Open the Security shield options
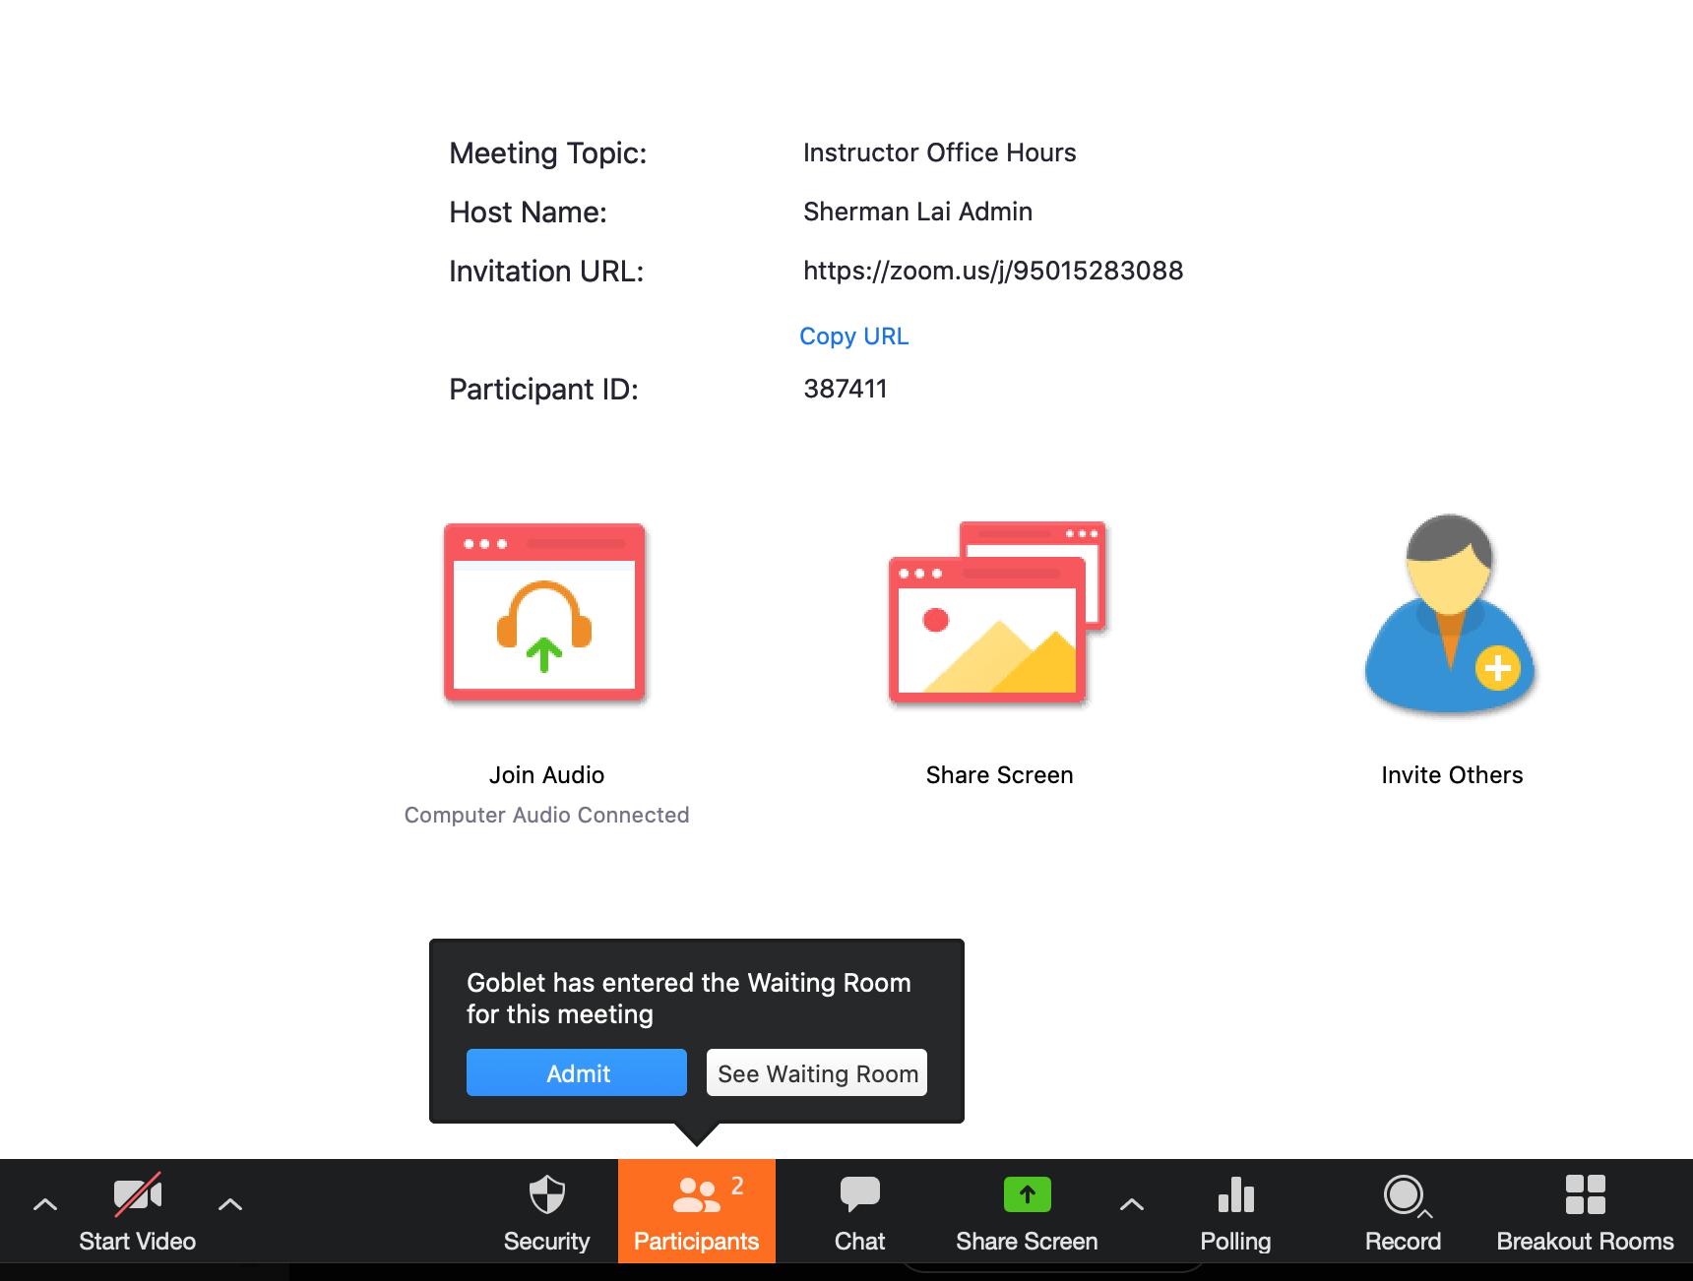 click(x=546, y=1211)
